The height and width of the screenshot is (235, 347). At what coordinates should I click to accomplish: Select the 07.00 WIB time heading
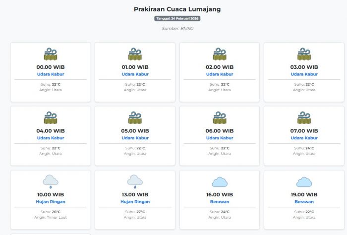pos(304,131)
